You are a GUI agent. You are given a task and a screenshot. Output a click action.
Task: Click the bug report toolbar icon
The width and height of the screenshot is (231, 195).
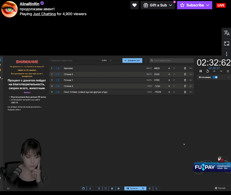(112, 188)
